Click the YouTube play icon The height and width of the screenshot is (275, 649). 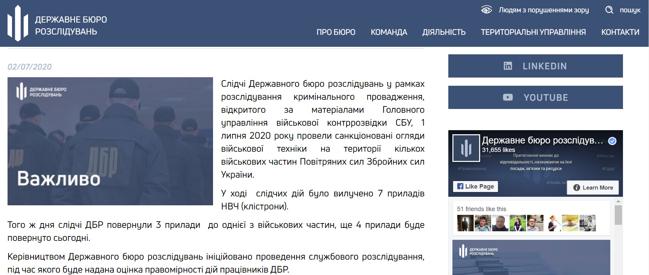point(508,97)
